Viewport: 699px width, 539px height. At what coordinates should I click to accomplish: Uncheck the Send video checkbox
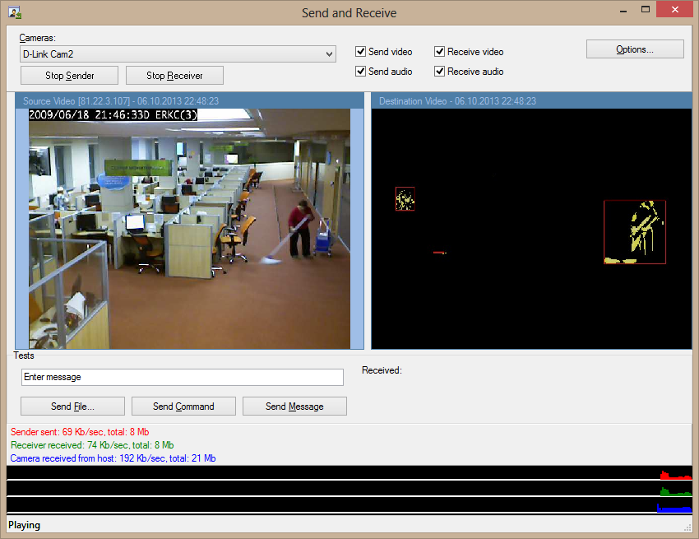point(360,52)
